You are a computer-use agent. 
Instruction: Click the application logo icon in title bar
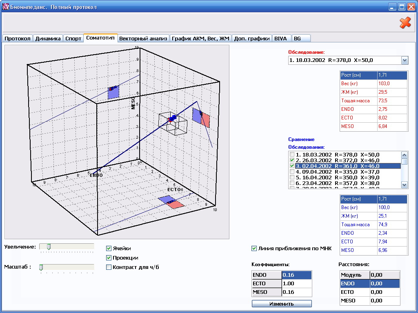click(x=6, y=7)
